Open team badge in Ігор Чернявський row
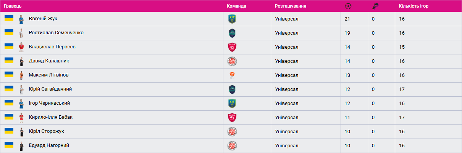 pos(232,103)
